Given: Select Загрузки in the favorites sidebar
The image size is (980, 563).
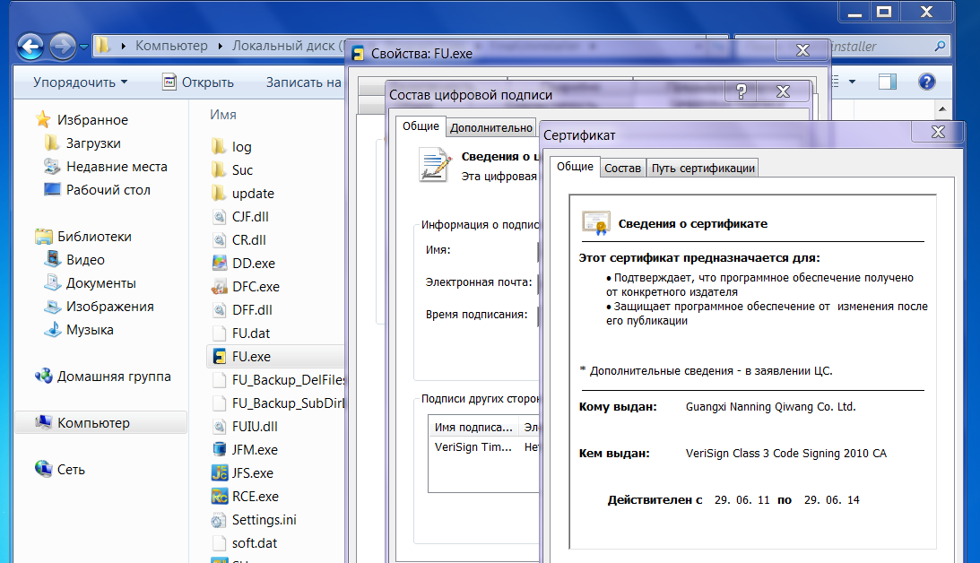Looking at the screenshot, I should (x=93, y=143).
